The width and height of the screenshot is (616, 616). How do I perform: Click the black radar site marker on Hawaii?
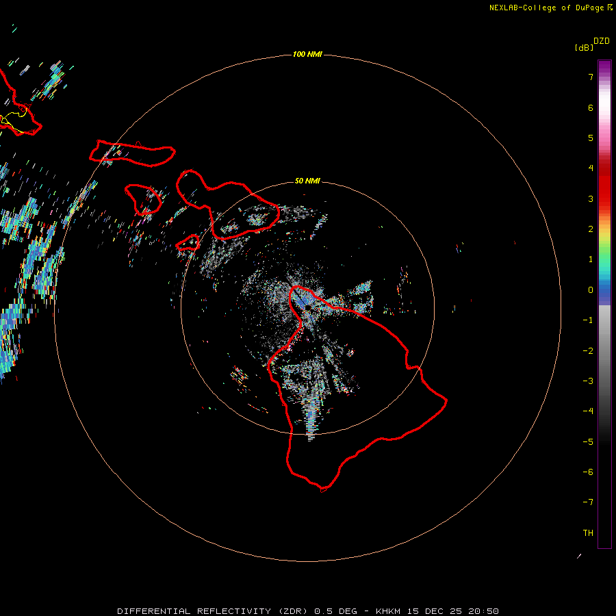(x=308, y=307)
